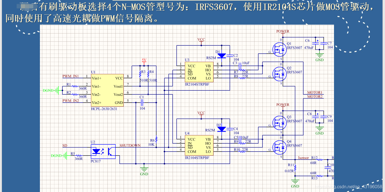Click the PWM_IN1 net label

point(71,76)
